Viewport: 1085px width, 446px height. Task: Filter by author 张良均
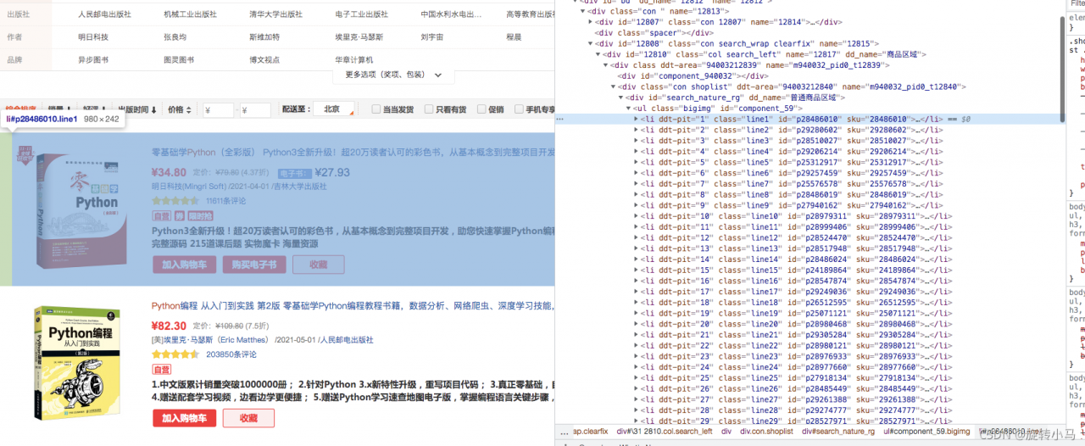coord(176,37)
